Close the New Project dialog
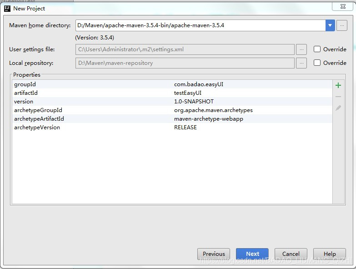The image size is (356, 269). point(343,6)
